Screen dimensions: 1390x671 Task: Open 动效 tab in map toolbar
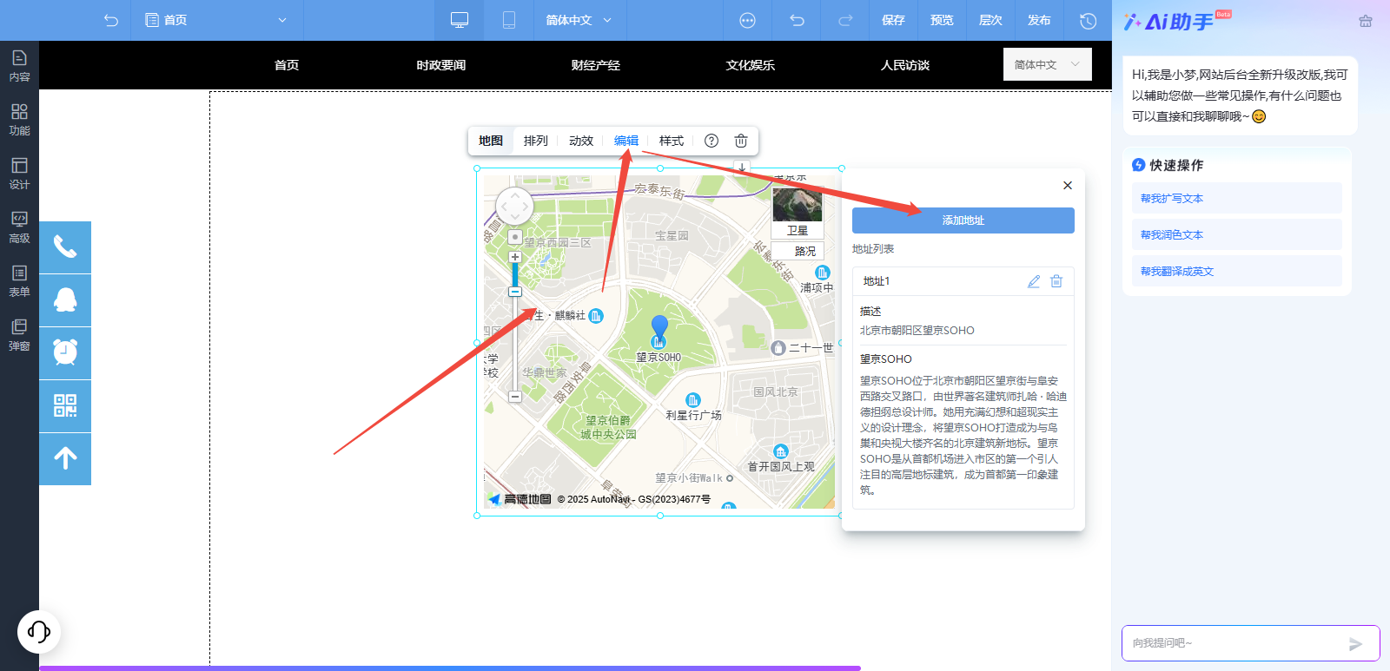pyautogui.click(x=581, y=141)
